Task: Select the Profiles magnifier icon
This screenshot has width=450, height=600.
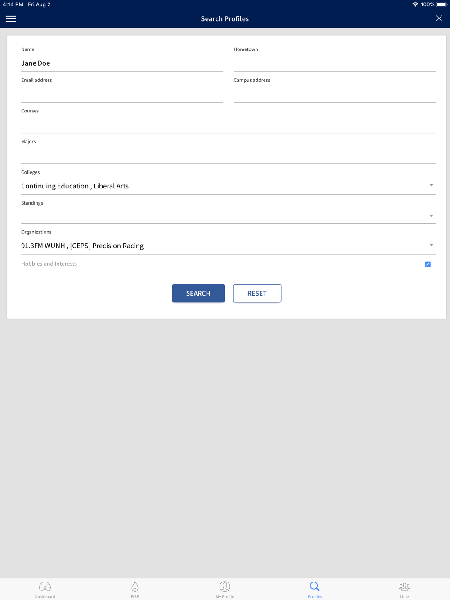Action: click(x=315, y=587)
